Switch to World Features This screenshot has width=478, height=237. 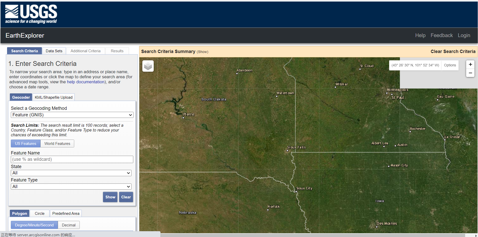[57, 144]
